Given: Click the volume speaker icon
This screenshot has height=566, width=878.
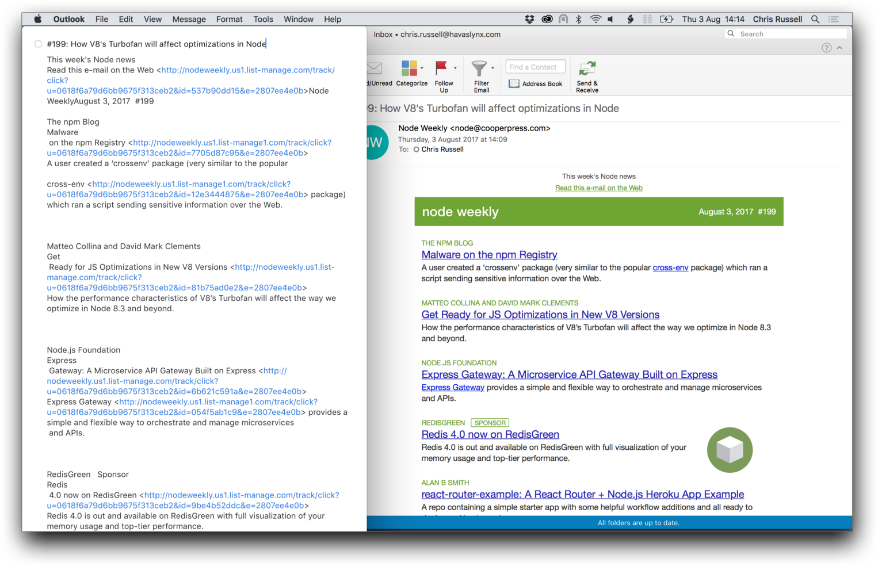Looking at the screenshot, I should pyautogui.click(x=611, y=19).
